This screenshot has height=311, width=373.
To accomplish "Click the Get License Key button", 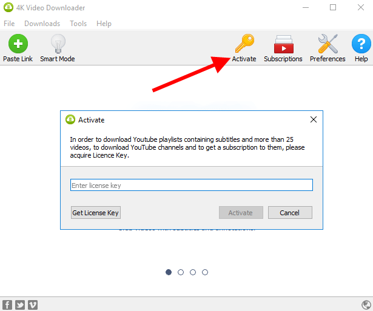I will pyautogui.click(x=96, y=213).
